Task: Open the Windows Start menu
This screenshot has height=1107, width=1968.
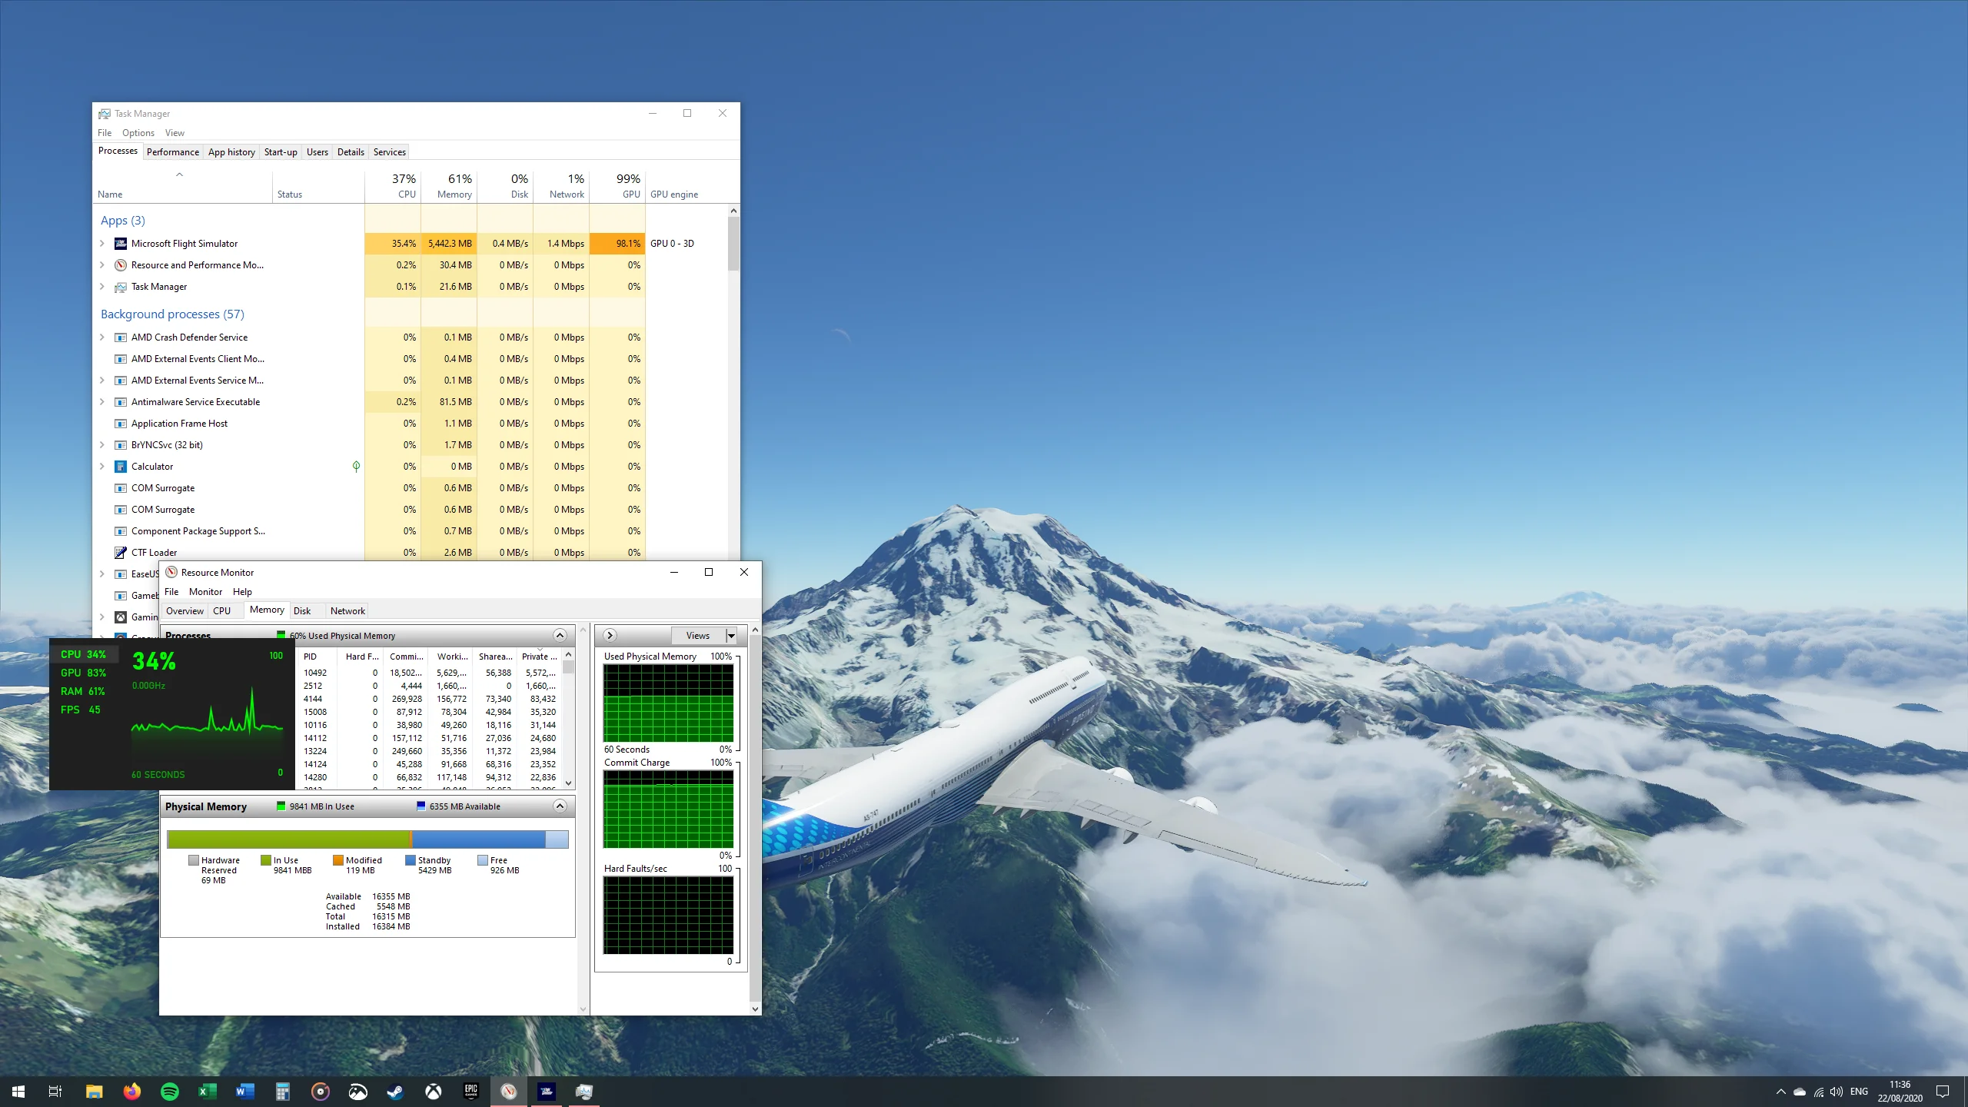Action: (18, 1091)
